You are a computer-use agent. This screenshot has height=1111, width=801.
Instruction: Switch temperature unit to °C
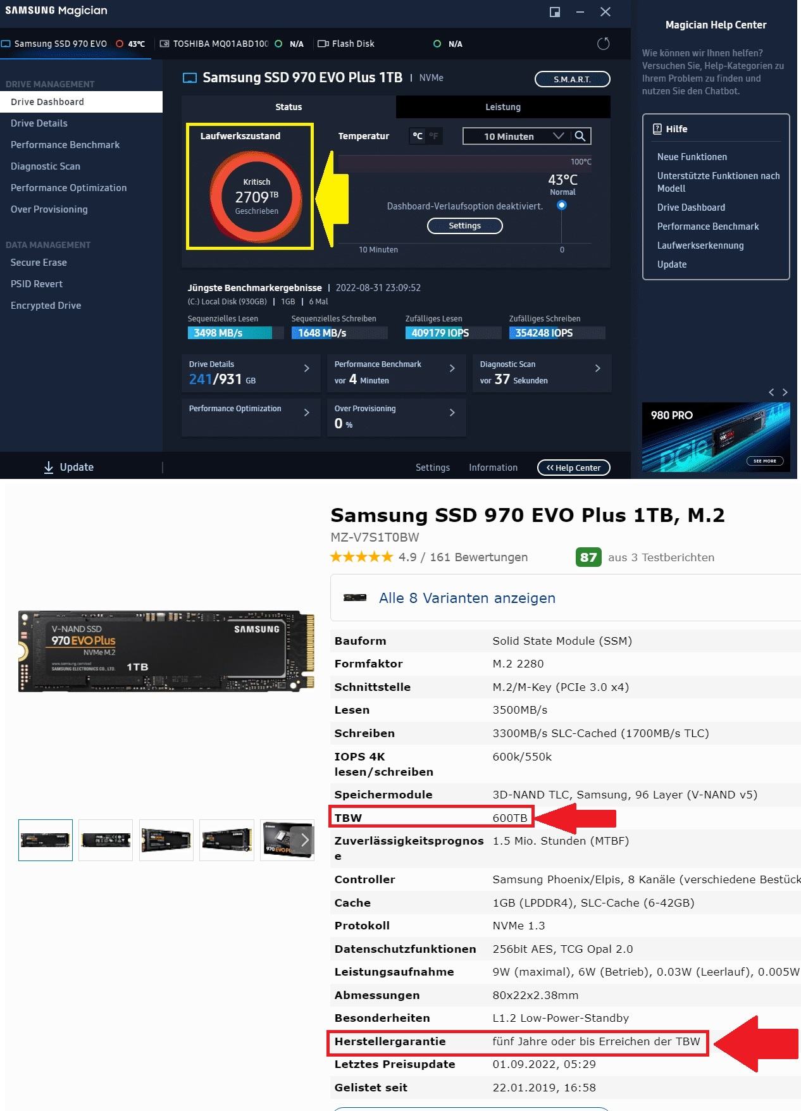pyautogui.click(x=418, y=136)
